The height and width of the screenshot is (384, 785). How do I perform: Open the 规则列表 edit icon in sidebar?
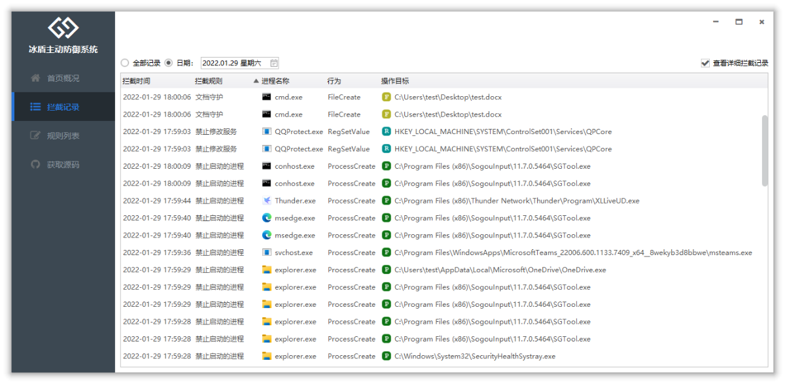click(x=35, y=135)
